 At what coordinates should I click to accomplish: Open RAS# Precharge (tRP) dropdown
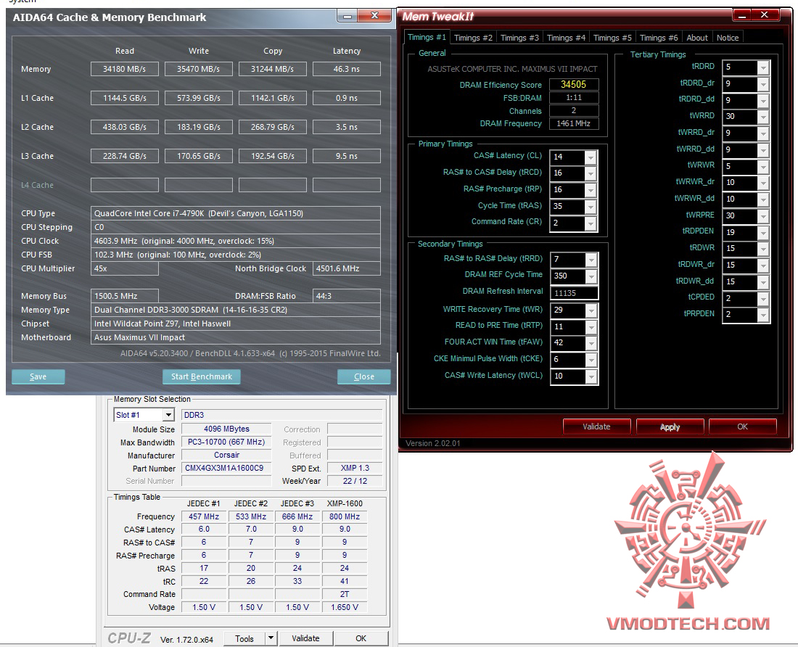591,190
